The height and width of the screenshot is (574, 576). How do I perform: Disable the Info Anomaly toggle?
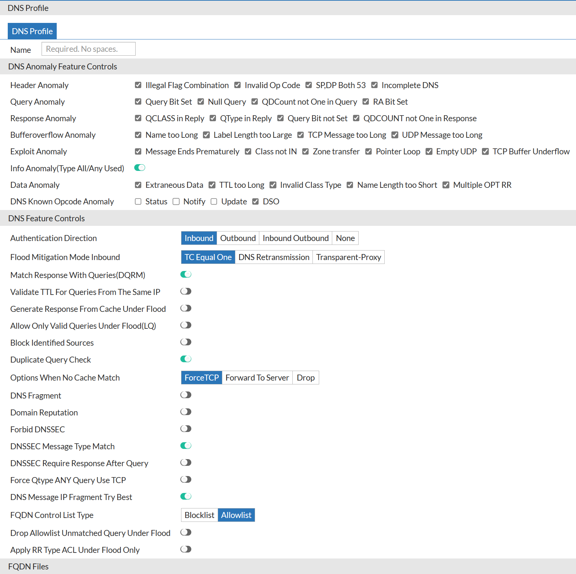(x=140, y=168)
